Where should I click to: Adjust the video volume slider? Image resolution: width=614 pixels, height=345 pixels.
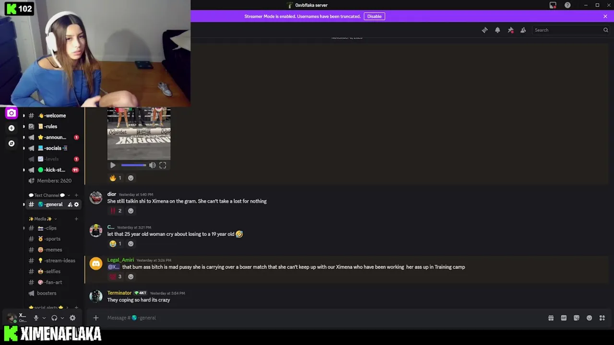click(133, 165)
